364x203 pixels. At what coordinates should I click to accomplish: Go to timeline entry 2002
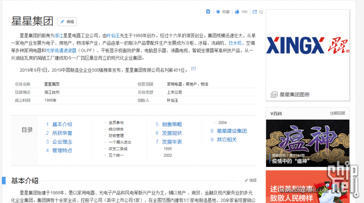coord(168,155)
